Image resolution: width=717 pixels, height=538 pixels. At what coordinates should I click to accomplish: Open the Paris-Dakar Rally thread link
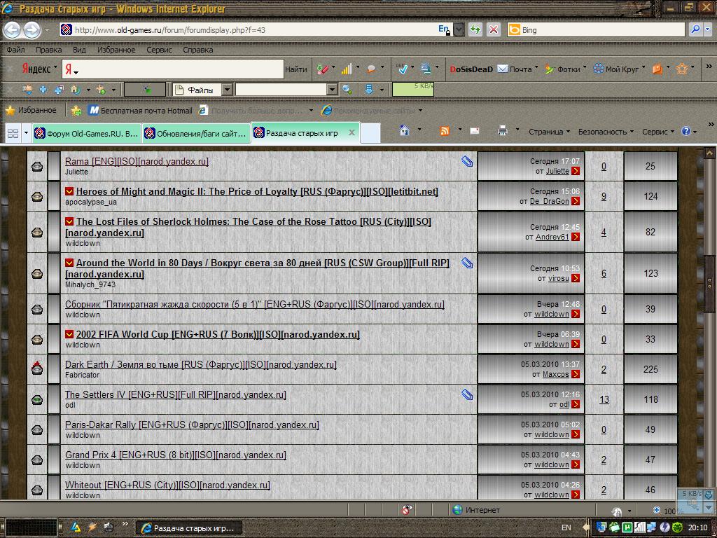coord(192,425)
